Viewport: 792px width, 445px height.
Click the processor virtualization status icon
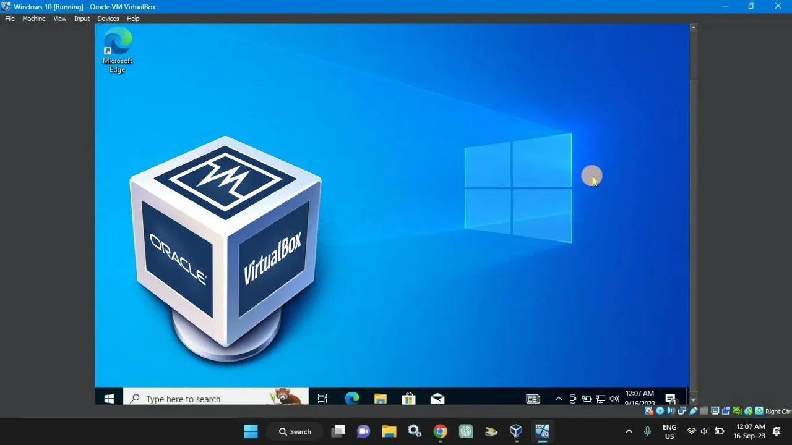pos(737,411)
